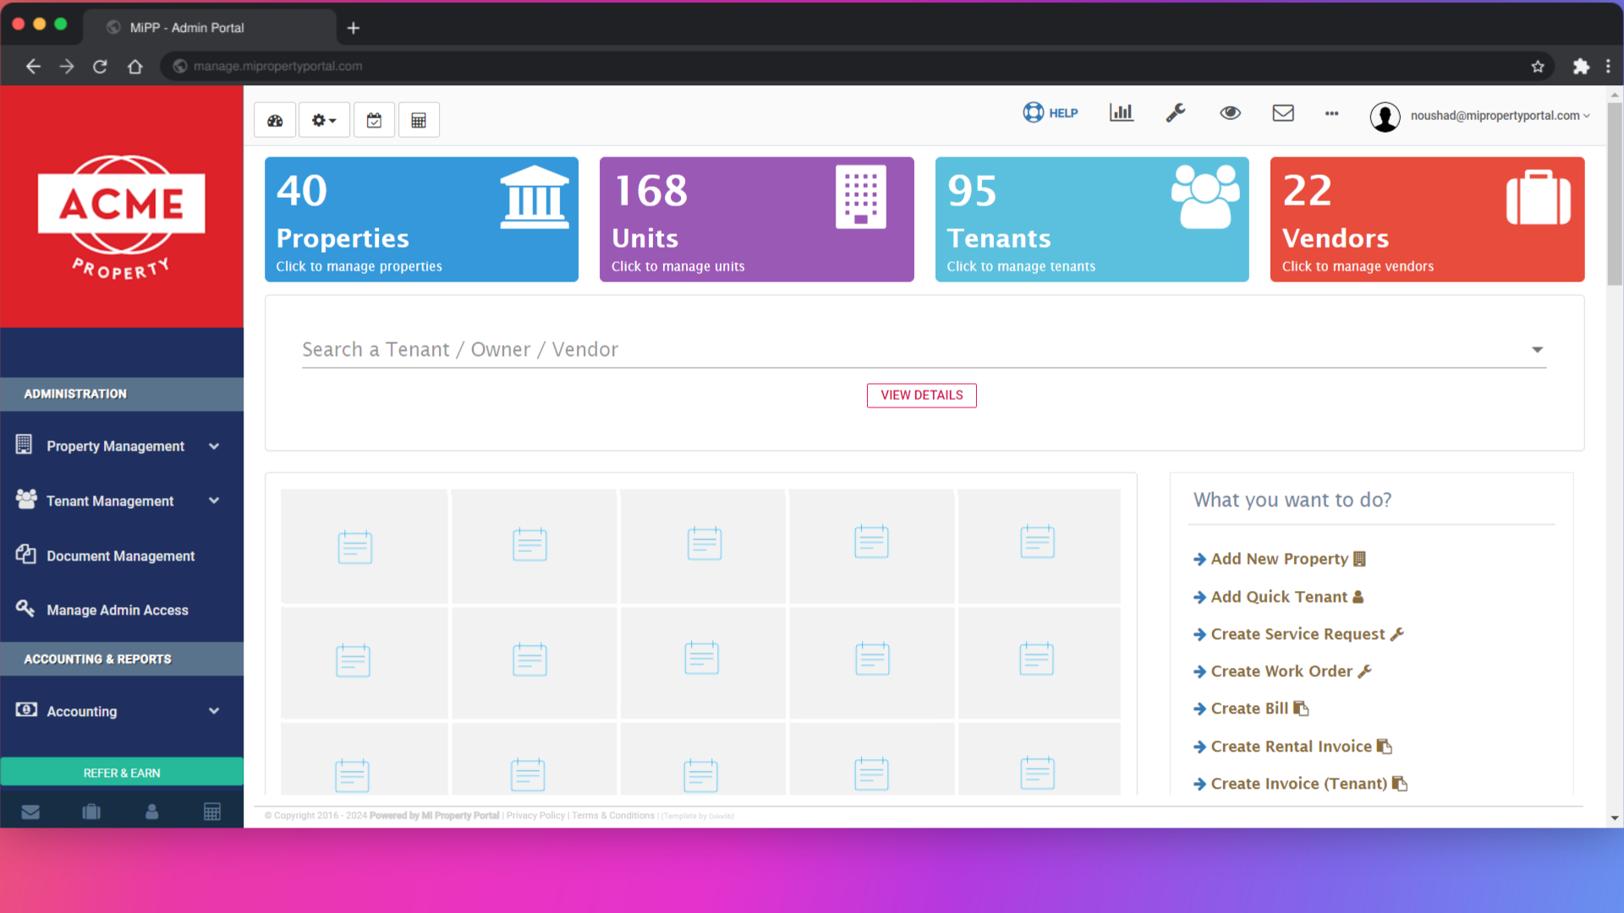Click the eye preview icon in header
Screen dimensions: 1624x913
1230,112
